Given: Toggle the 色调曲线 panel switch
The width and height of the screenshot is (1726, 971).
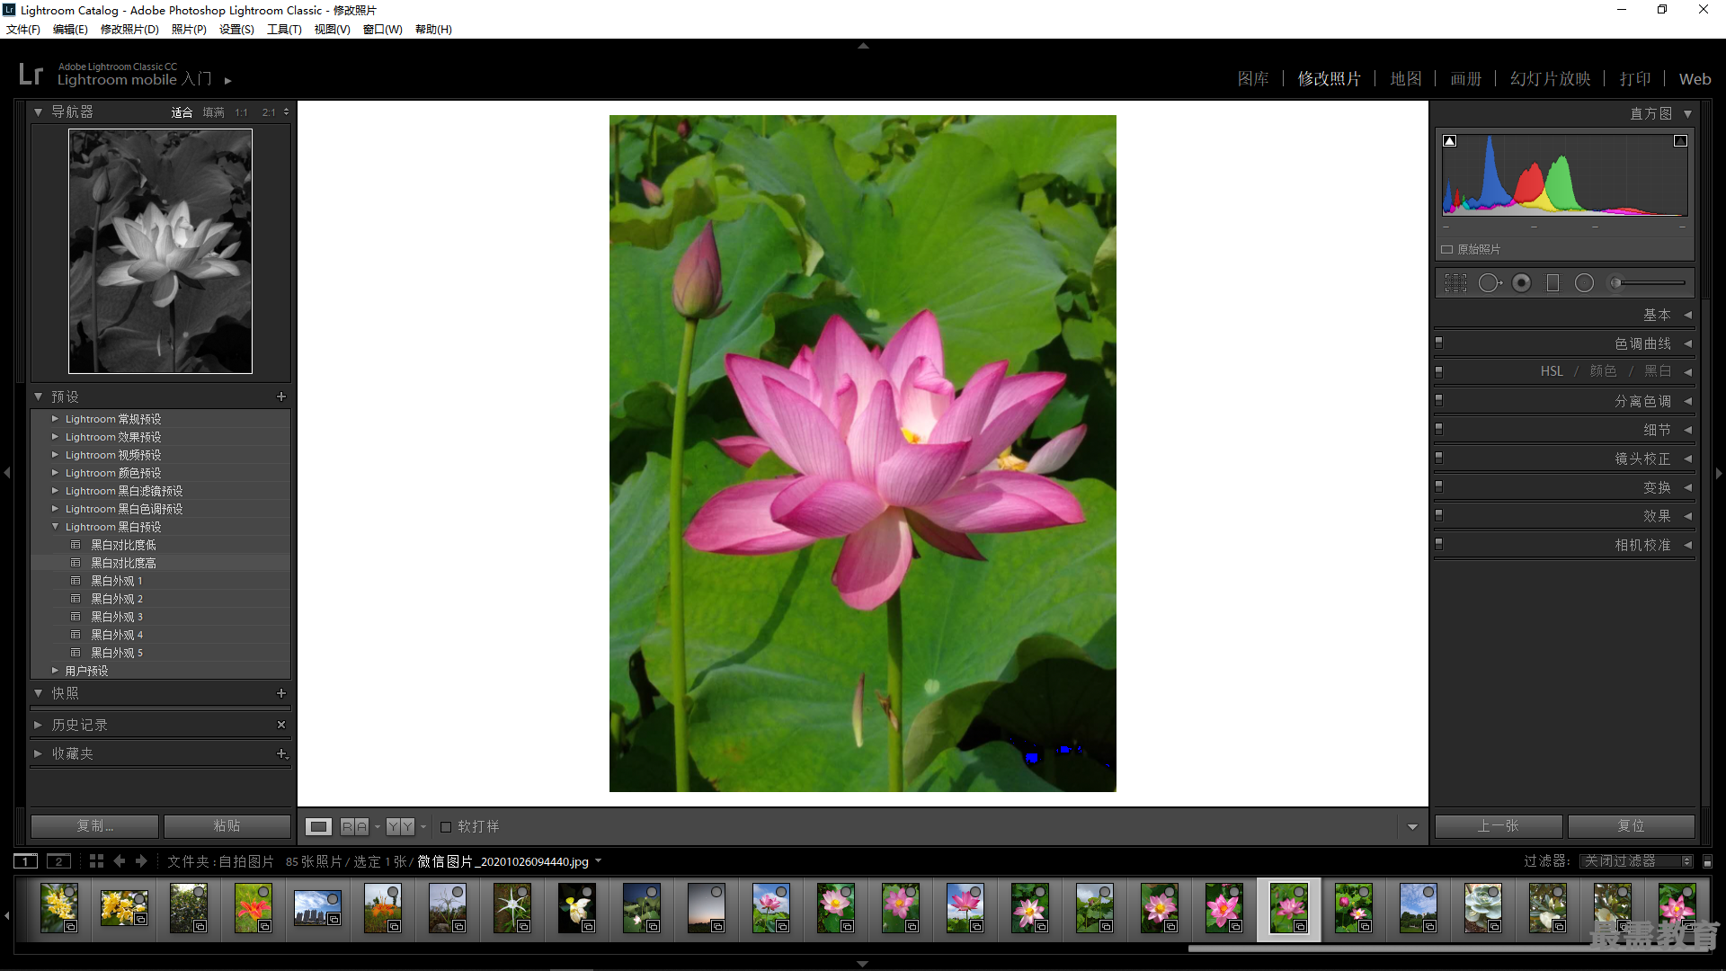Looking at the screenshot, I should click(x=1439, y=343).
